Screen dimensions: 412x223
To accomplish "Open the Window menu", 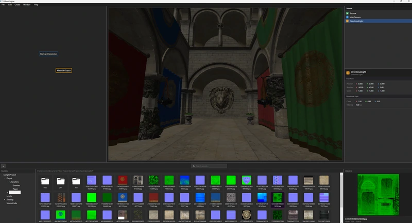I will click(27, 5).
